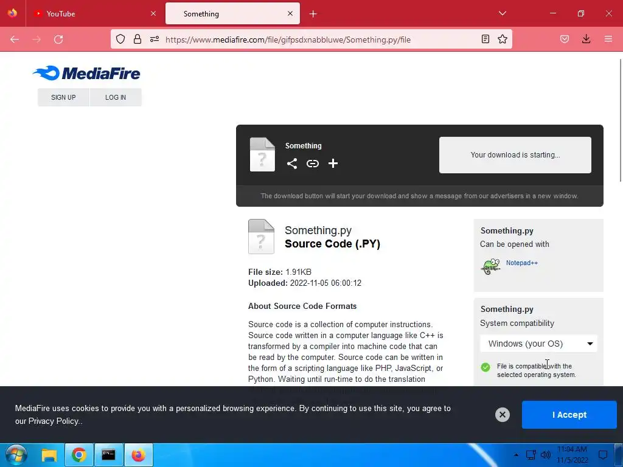Click the SIGN UP button
This screenshot has height=467, width=623.
point(63,97)
